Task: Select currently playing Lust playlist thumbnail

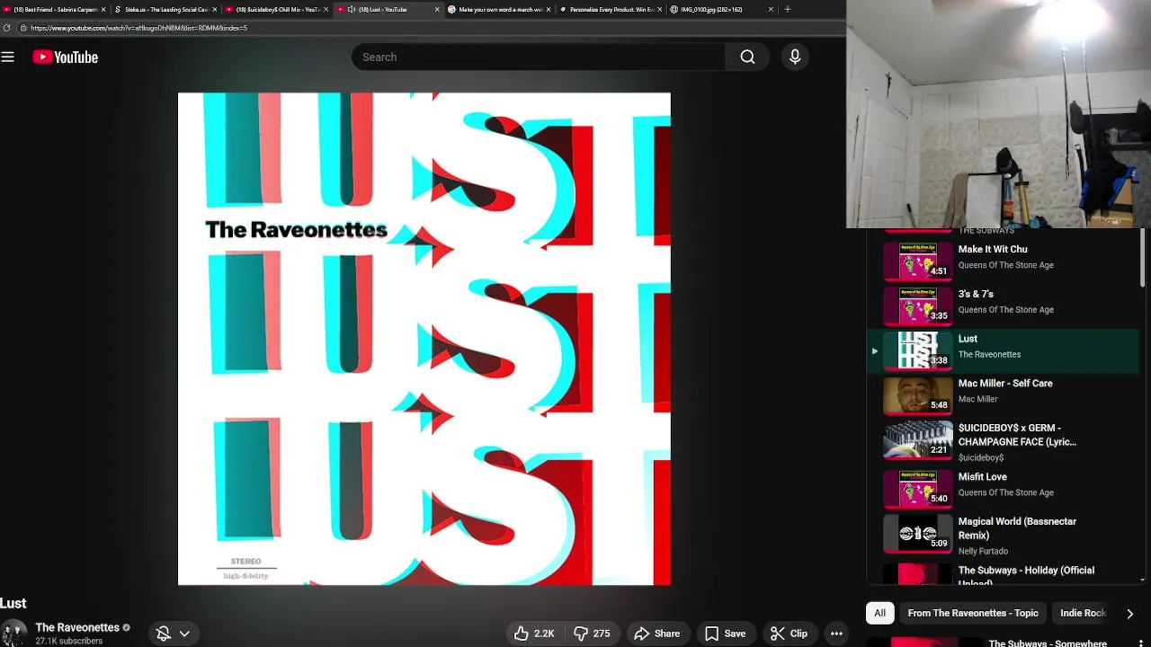Action: point(917,350)
